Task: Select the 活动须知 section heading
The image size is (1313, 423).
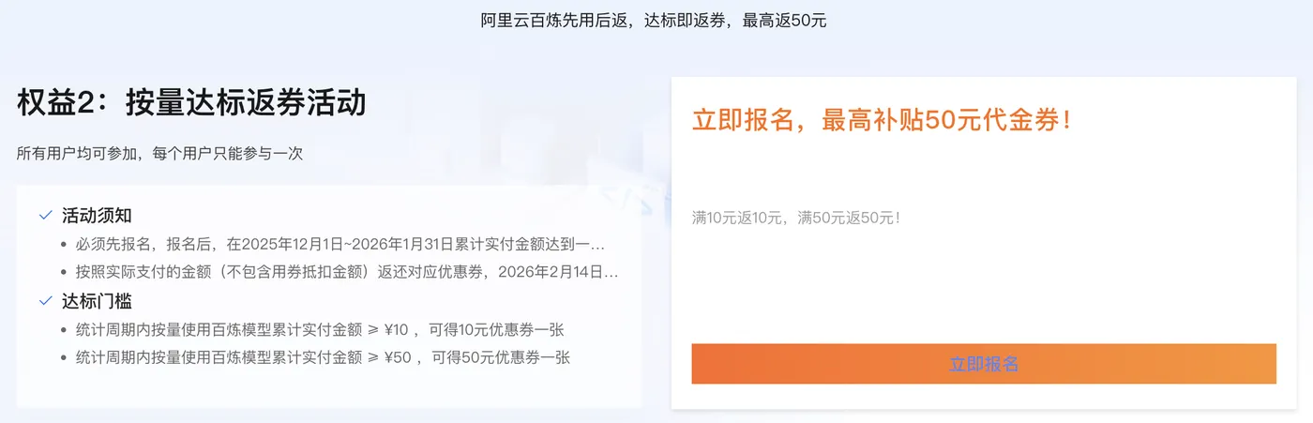Action: (97, 216)
